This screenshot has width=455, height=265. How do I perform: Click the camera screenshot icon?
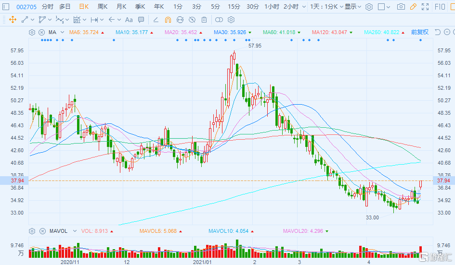tap(401, 7)
